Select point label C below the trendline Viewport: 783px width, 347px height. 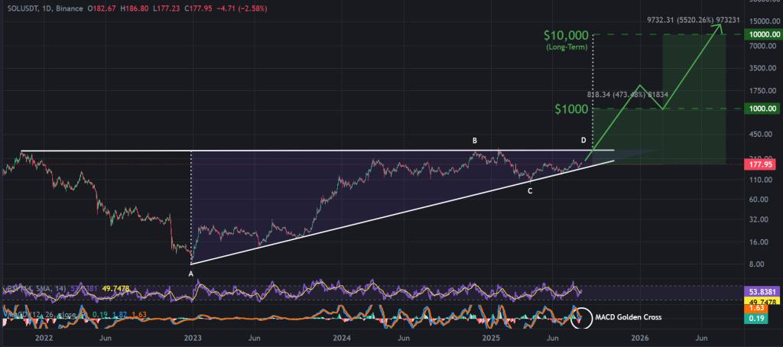(x=530, y=190)
